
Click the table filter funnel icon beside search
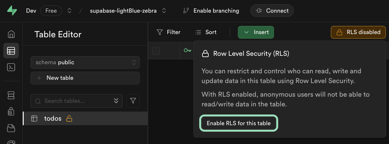(x=133, y=101)
